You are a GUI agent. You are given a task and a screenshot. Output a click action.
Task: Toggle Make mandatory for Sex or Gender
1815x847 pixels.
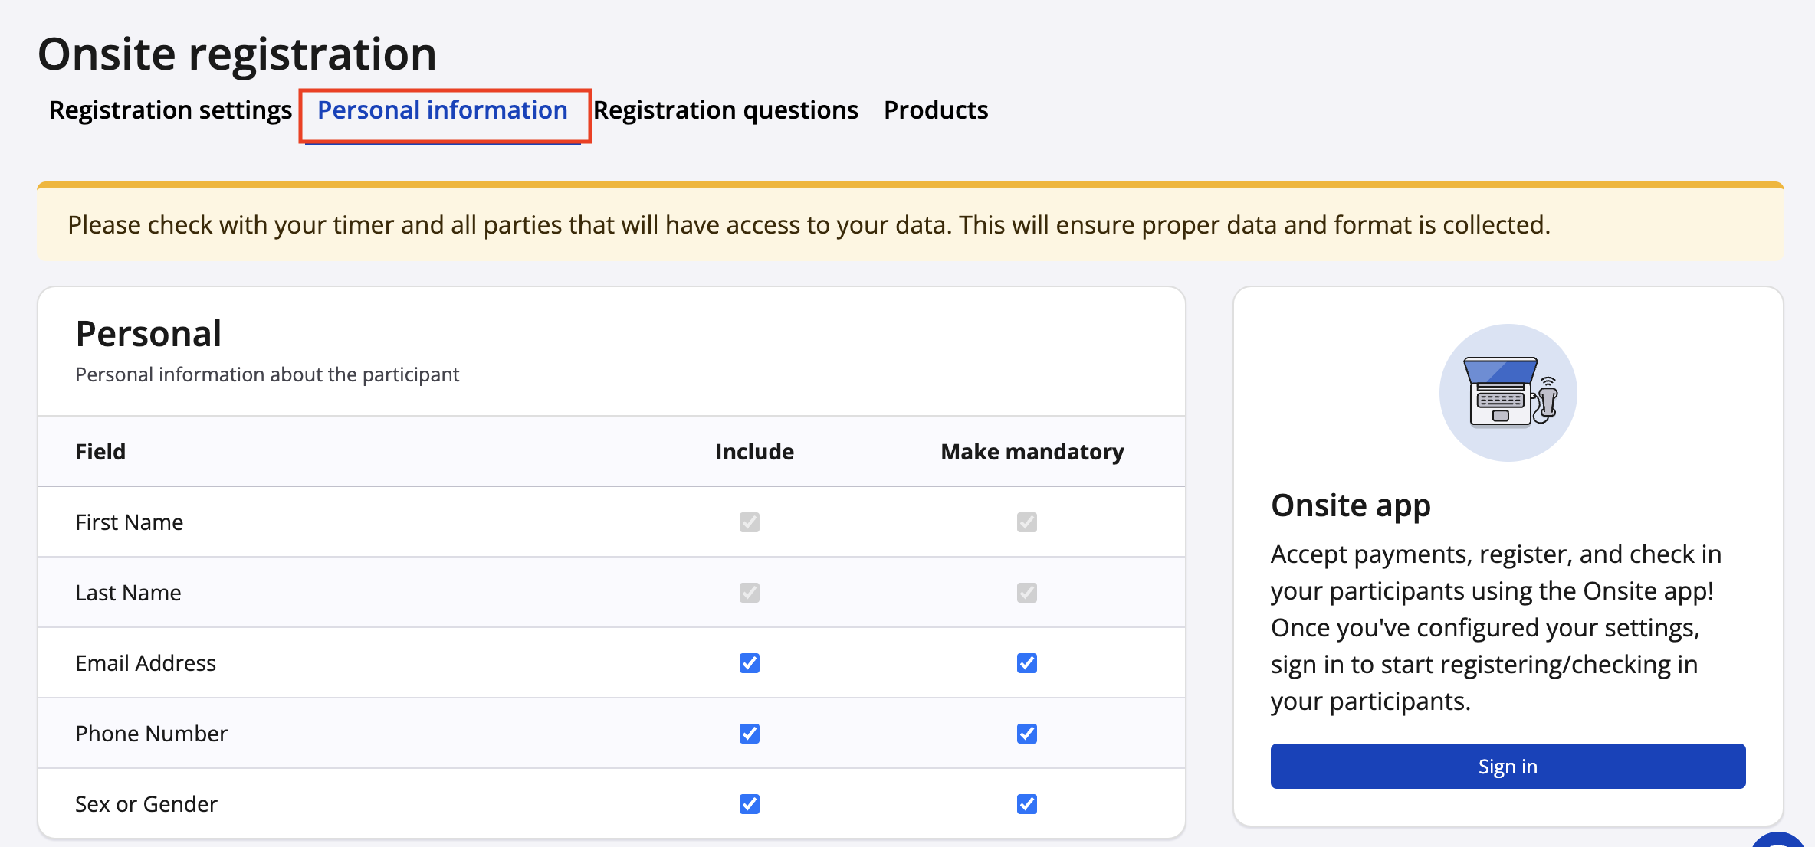point(1026,804)
